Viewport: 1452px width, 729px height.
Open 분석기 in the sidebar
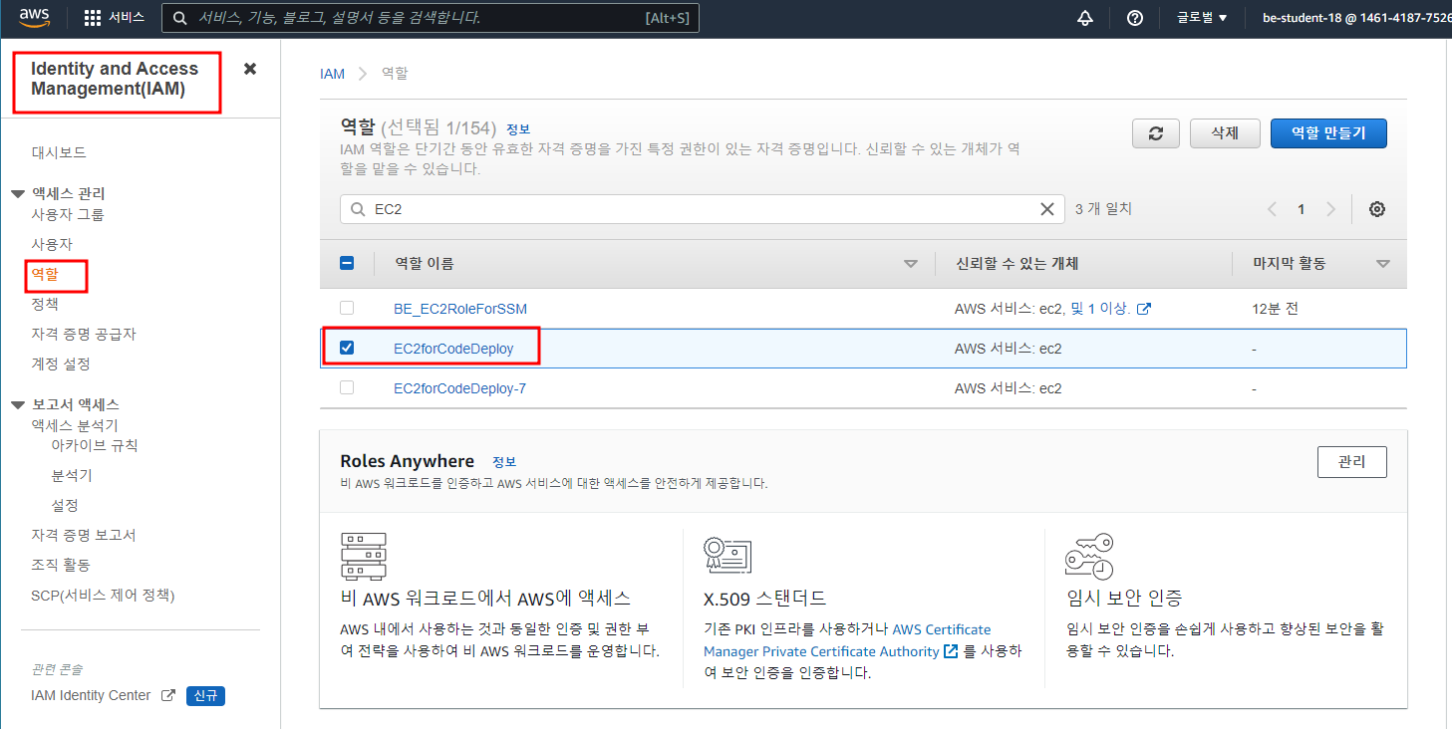click(x=72, y=475)
